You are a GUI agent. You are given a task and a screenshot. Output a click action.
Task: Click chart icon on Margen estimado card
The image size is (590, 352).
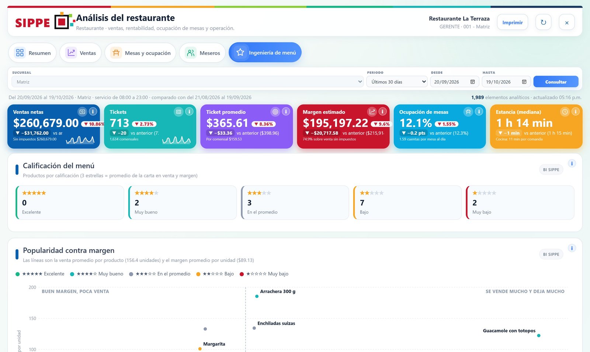tap(372, 112)
